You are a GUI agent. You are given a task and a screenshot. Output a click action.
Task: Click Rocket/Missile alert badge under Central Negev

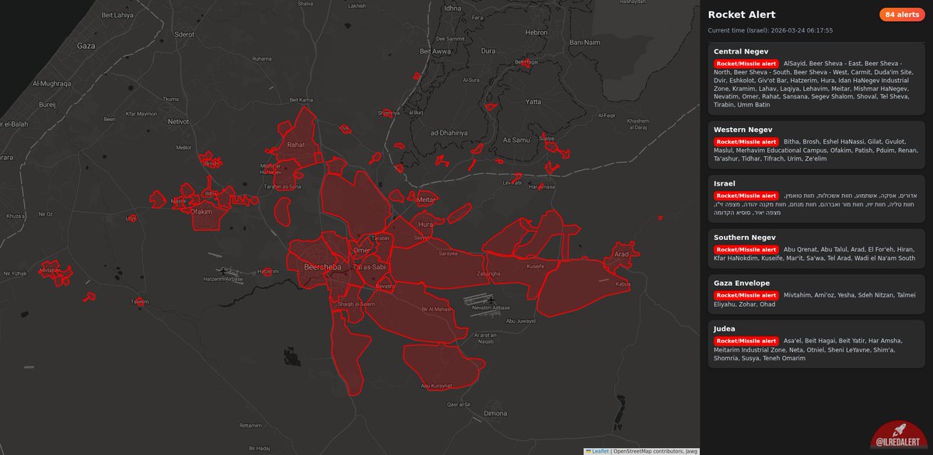tap(746, 64)
